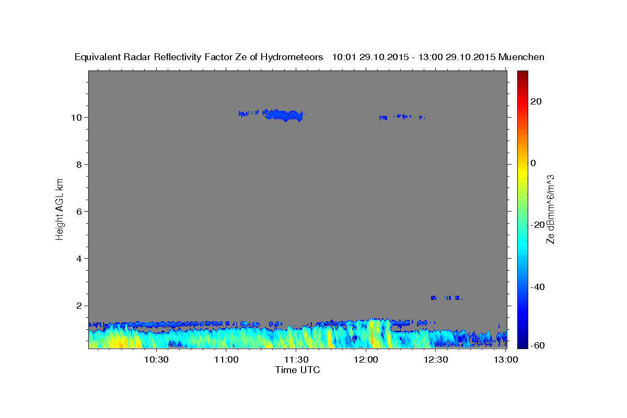627x418 pixels.
Task: Click the plot title text
Action: pyautogui.click(x=309, y=57)
